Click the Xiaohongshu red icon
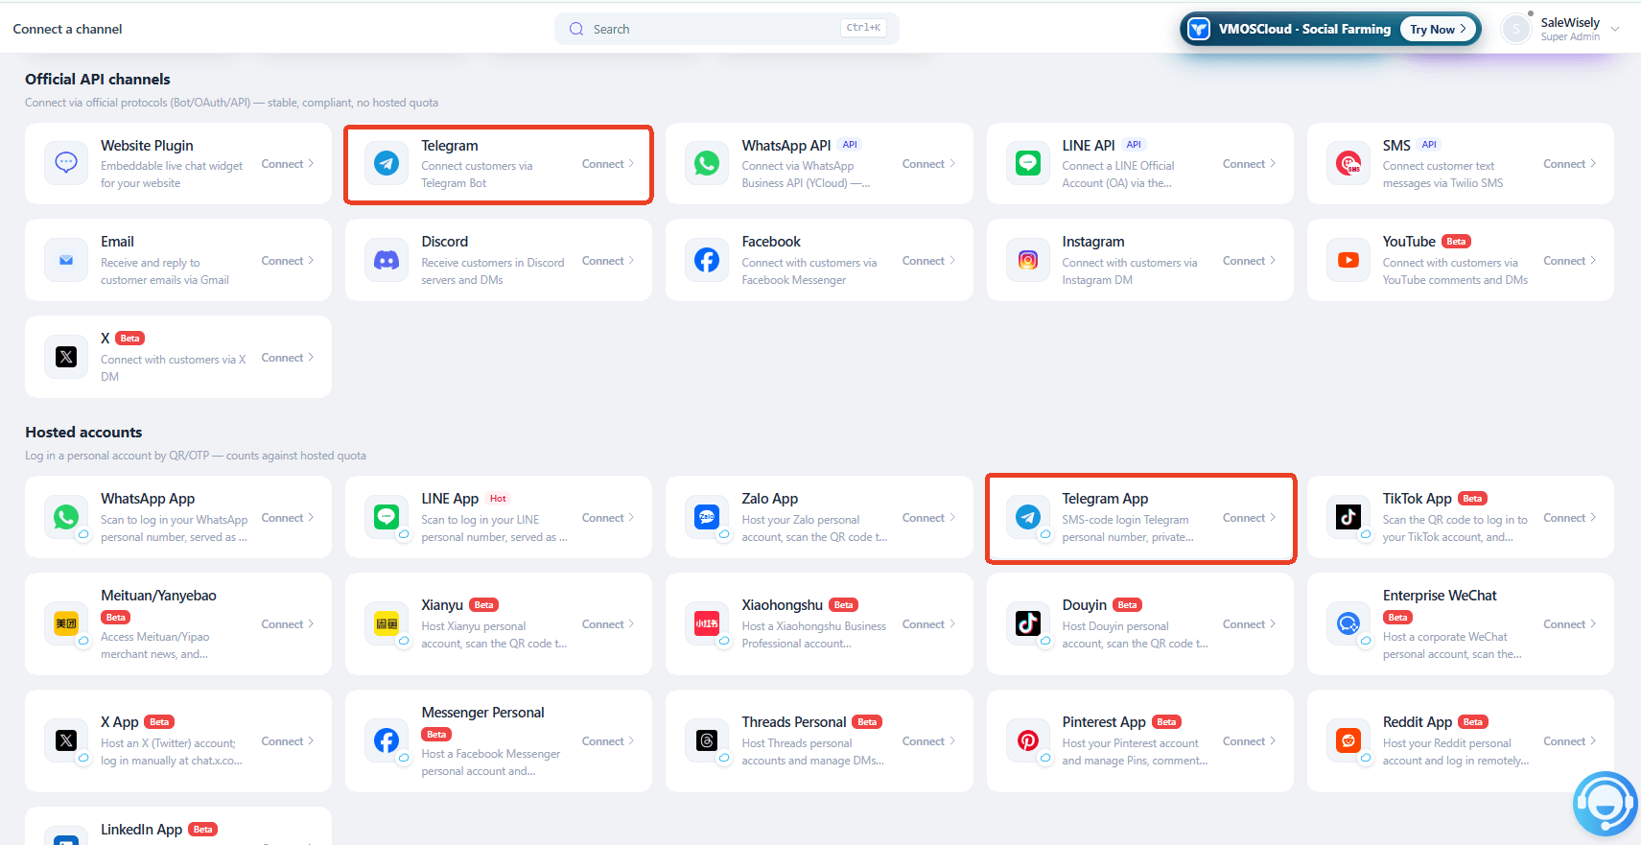 click(707, 623)
